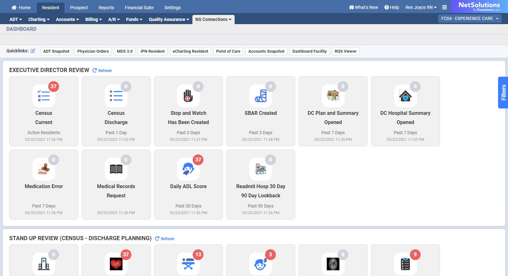
Task: Click the SBAR Created timestamp 11:48 PM
Action: [x=261, y=140]
